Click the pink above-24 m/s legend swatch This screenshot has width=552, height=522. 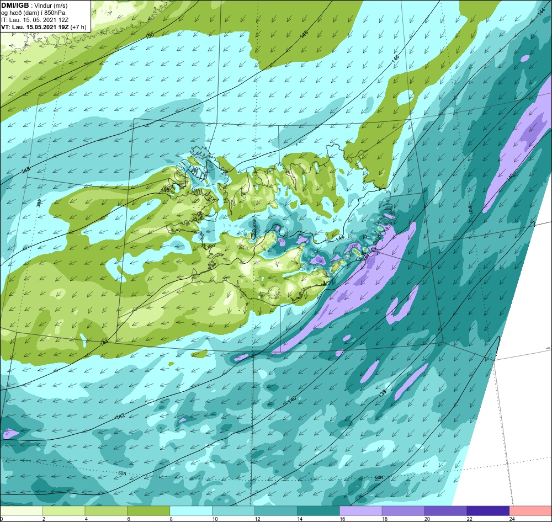[530, 510]
